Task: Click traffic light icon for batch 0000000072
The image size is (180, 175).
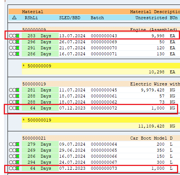Action: pyautogui.click(x=14, y=108)
